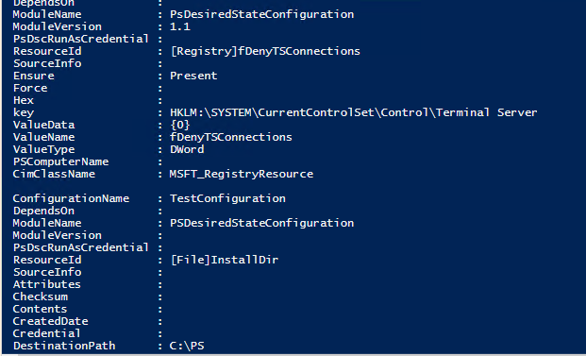
Task: Select the [Registry]fDenyTSConnections ResourceId text
Action: point(265,51)
